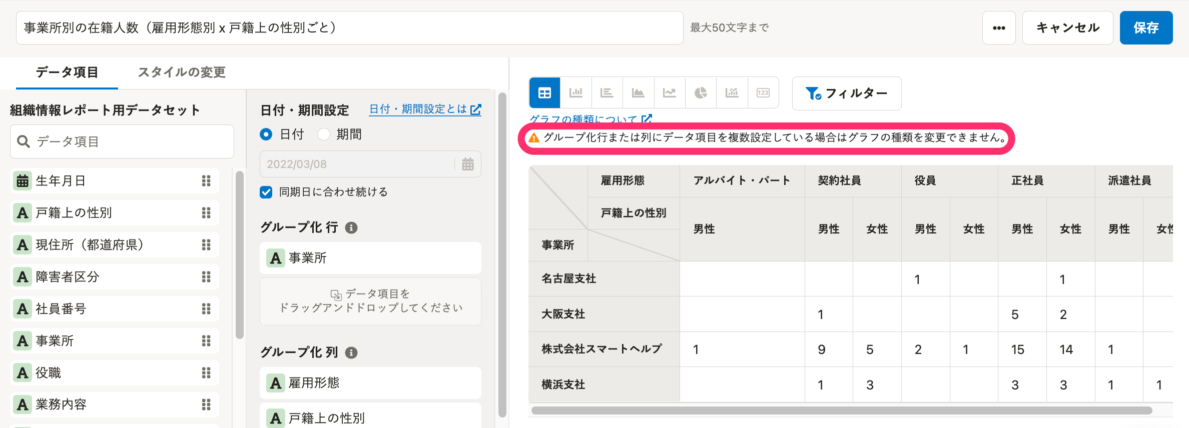Grab the drag handle of 社員番号
1189x428 pixels.
(206, 309)
